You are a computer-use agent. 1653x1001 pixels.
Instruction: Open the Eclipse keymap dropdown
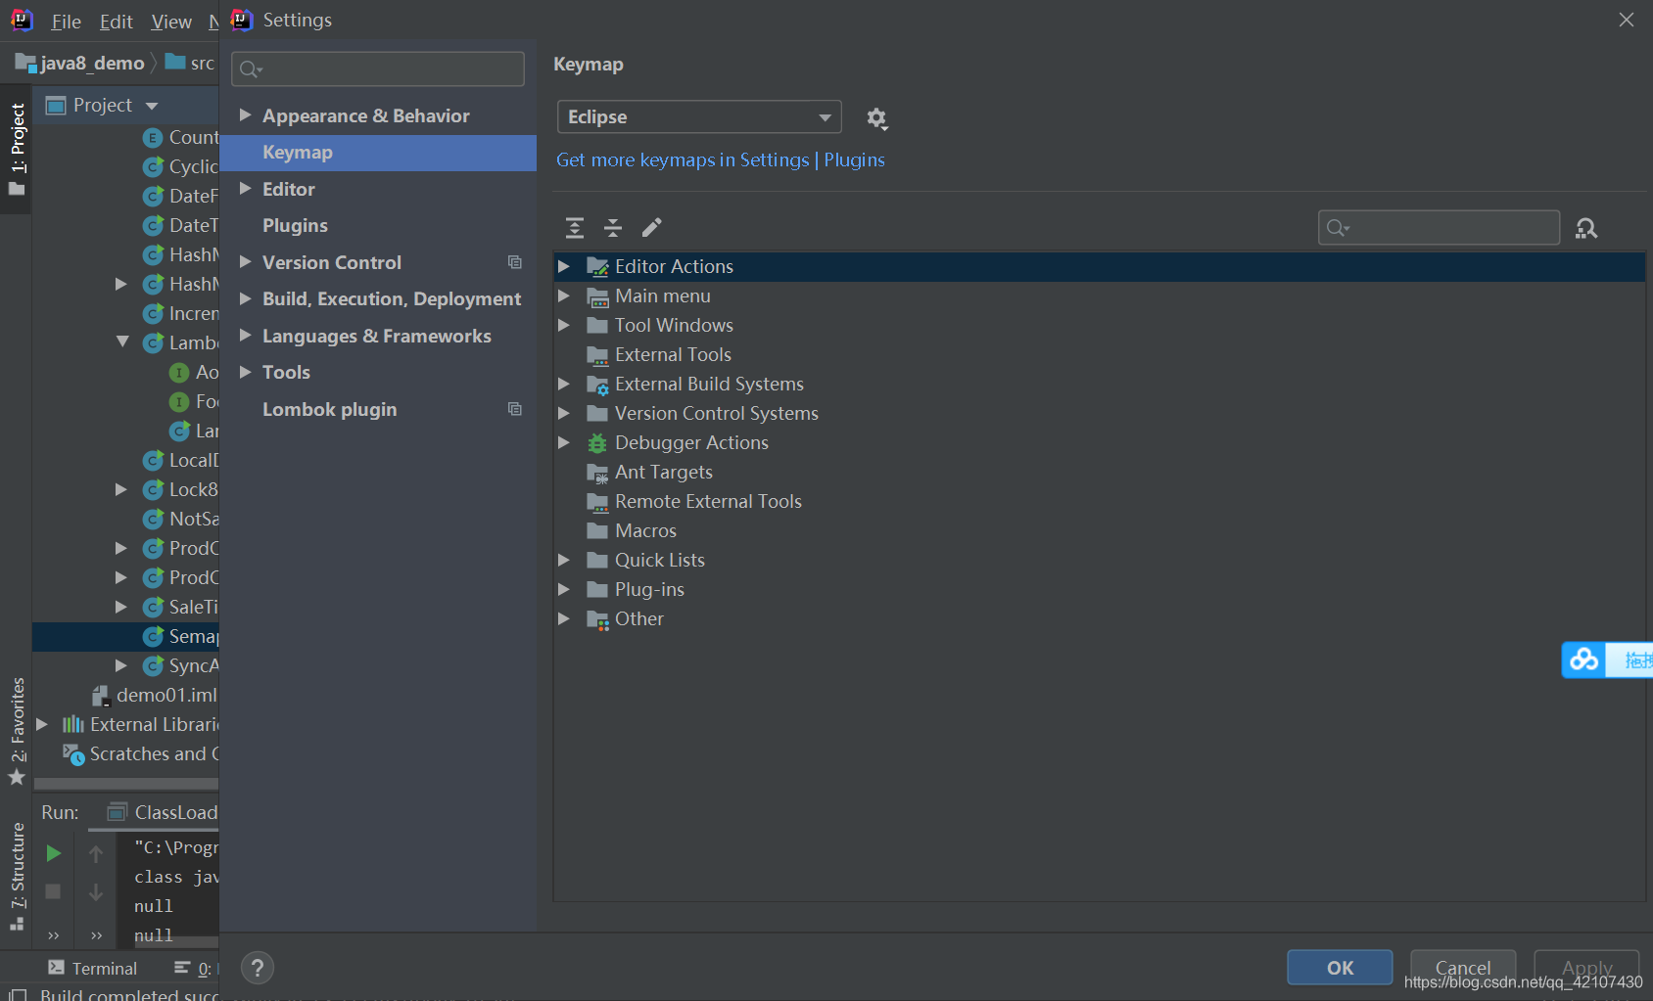pos(699,117)
